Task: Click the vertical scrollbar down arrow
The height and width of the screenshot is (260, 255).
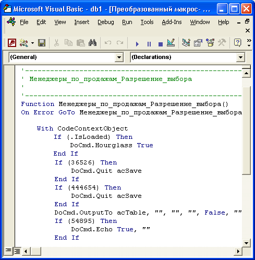Action: [x=246, y=243]
